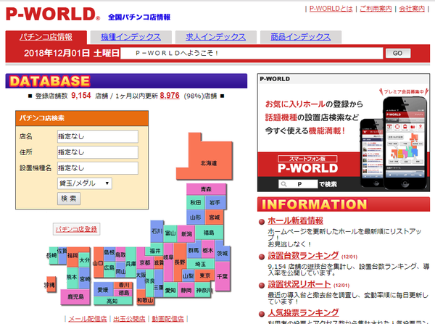The width and height of the screenshot is (435, 324).
Task: Select 宮城 on the map
Action: (x=214, y=217)
